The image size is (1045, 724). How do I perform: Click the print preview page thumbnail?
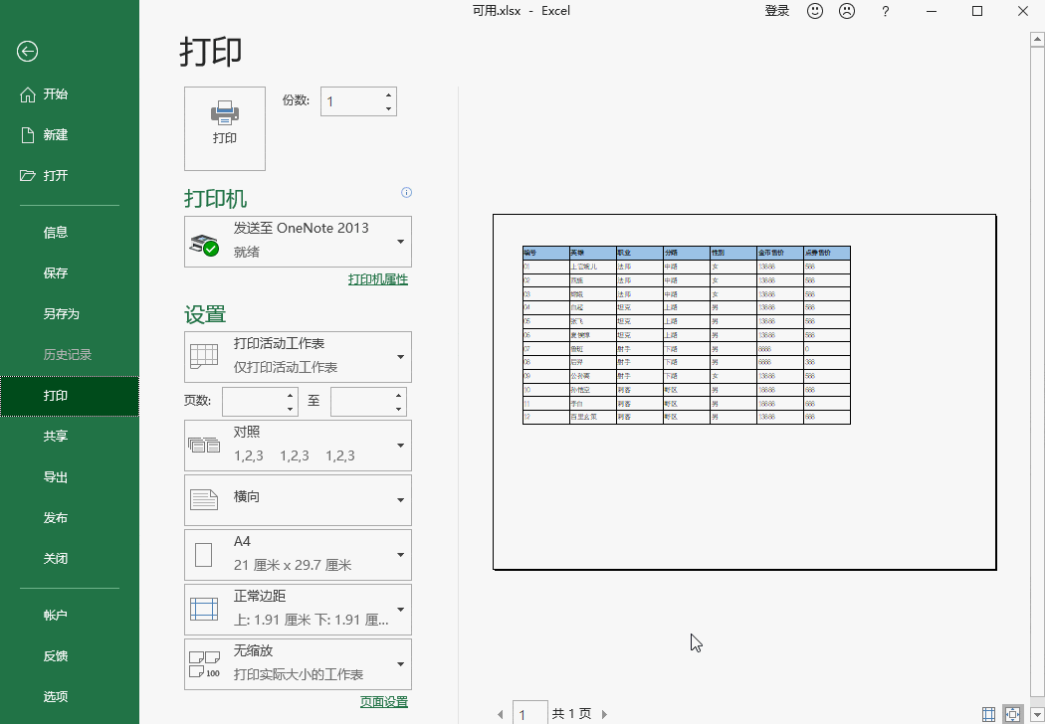tap(744, 392)
